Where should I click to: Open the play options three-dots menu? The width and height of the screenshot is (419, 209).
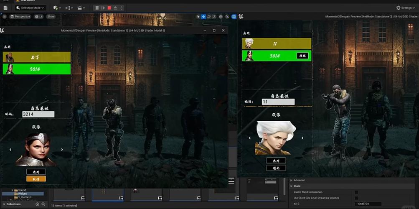click(x=122, y=8)
